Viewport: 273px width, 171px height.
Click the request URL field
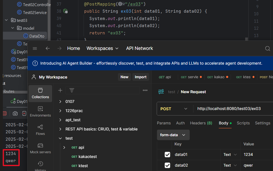tap(233, 109)
